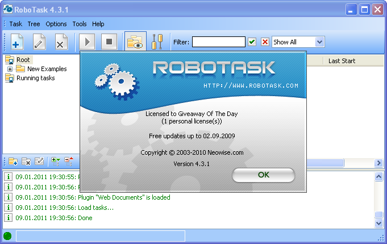Screen dimensions: 387x244
Task: Click OK to close the About dialog
Action: tap(264, 175)
